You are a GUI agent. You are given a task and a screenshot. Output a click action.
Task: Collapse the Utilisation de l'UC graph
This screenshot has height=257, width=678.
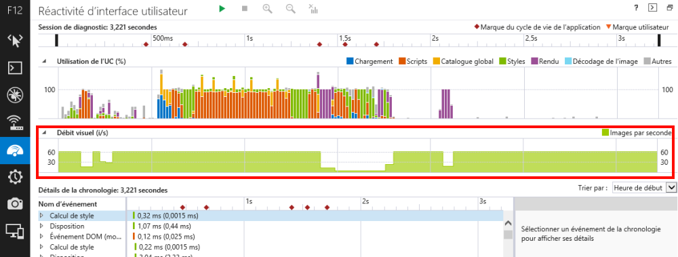pos(43,62)
